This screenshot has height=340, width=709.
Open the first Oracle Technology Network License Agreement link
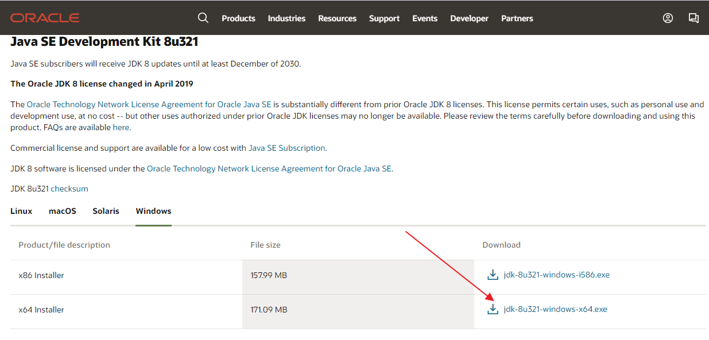[149, 104]
